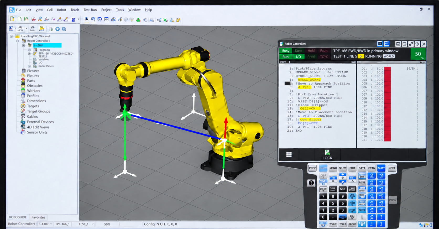Open the TEST_1 status bar dropdown
439x229 pixels.
[x=93, y=224]
